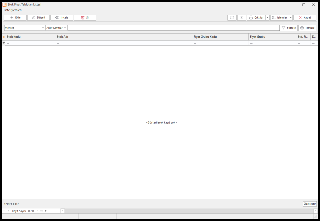Go to previous record navigator icon
Viewport: 320px width, 221px height.
[x=8, y=211]
